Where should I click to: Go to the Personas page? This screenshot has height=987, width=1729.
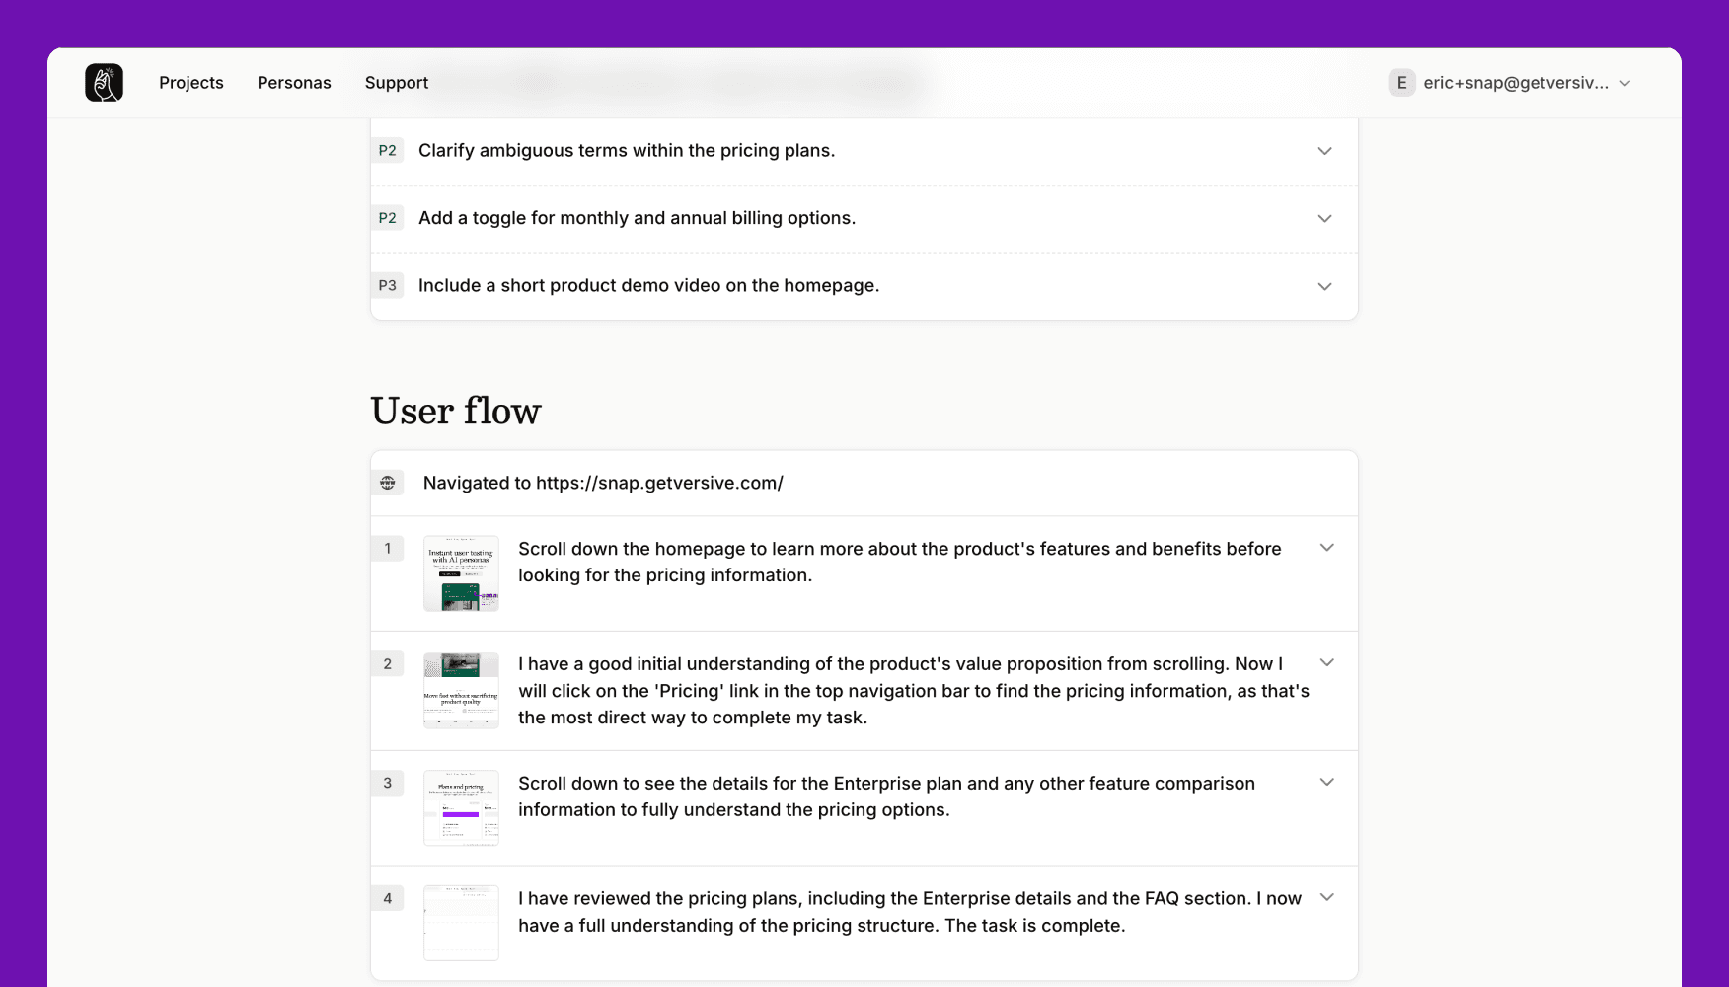(294, 83)
